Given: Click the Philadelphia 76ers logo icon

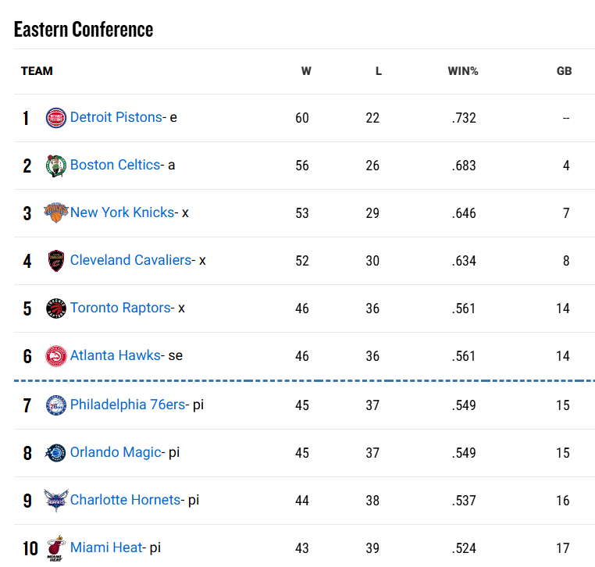Looking at the screenshot, I should [56, 405].
